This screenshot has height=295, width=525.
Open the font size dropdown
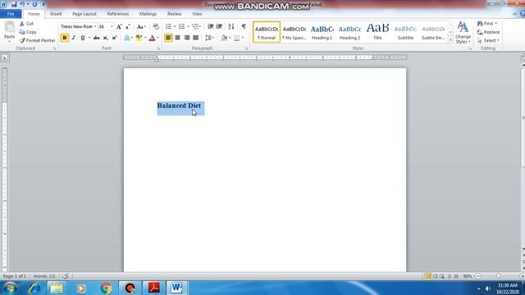coord(112,26)
